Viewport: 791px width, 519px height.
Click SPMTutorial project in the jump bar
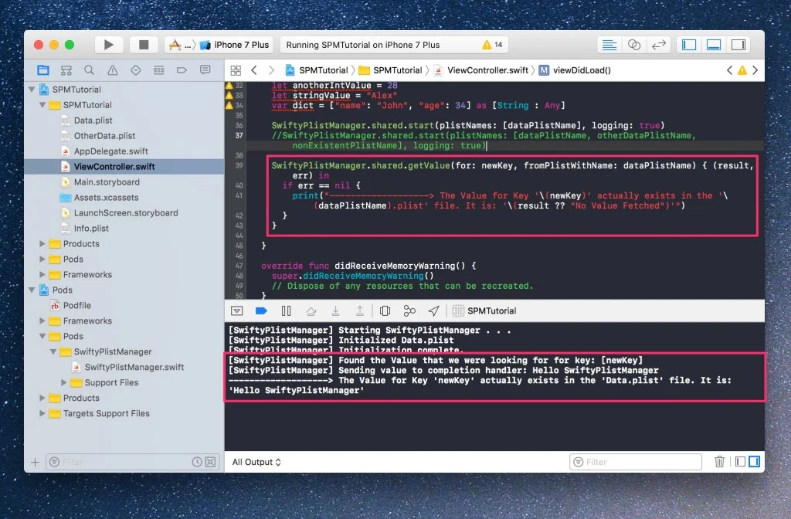coord(317,70)
